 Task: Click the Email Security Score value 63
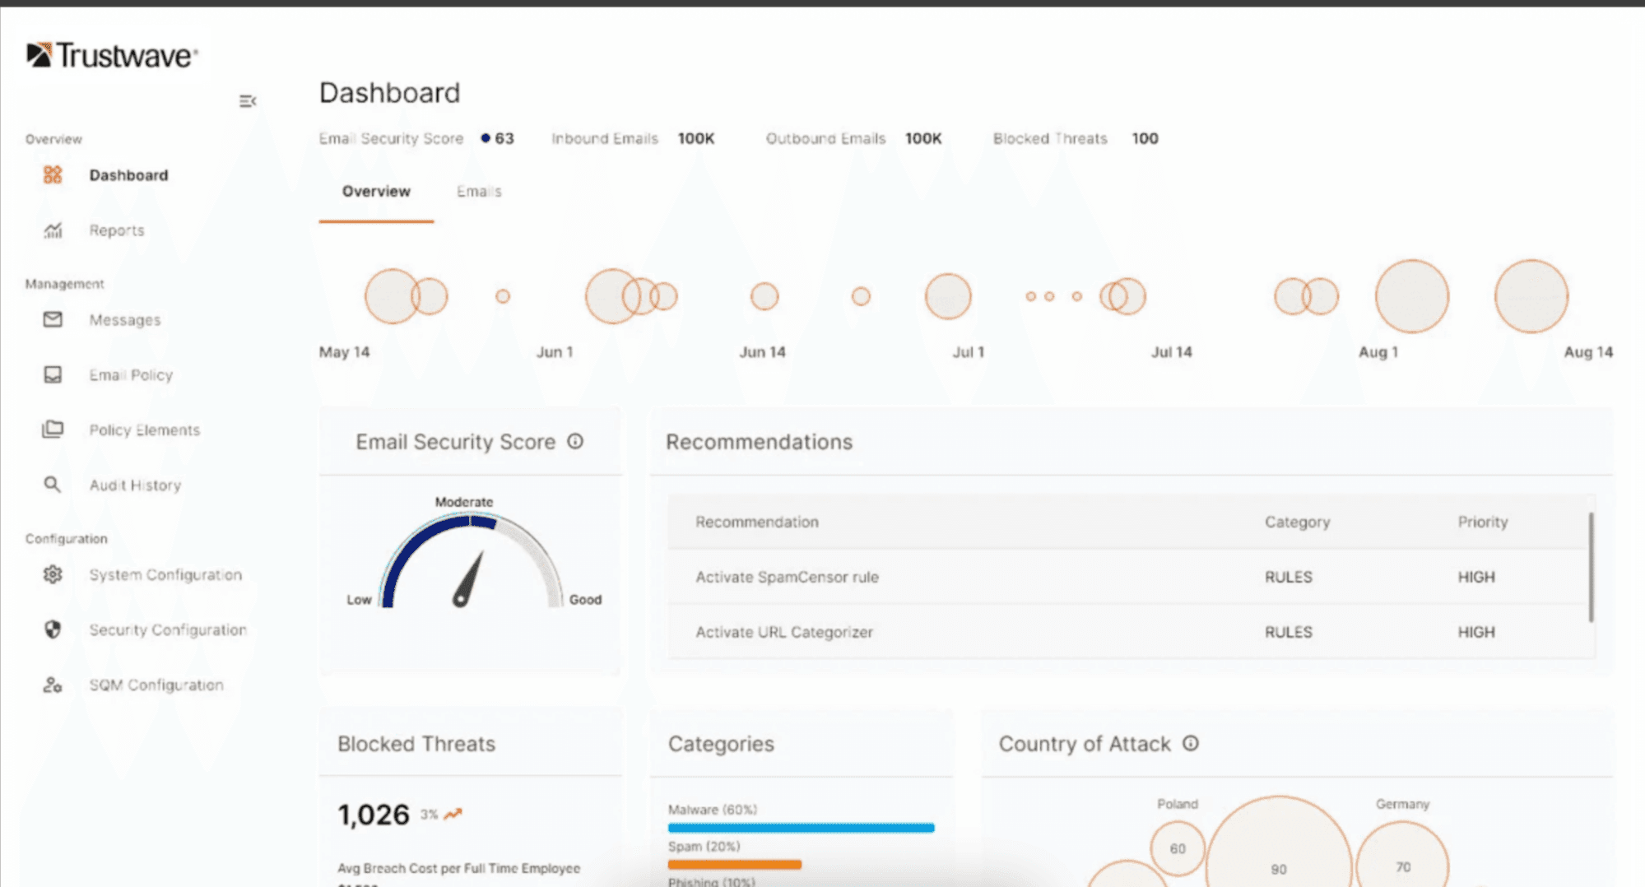click(x=504, y=138)
